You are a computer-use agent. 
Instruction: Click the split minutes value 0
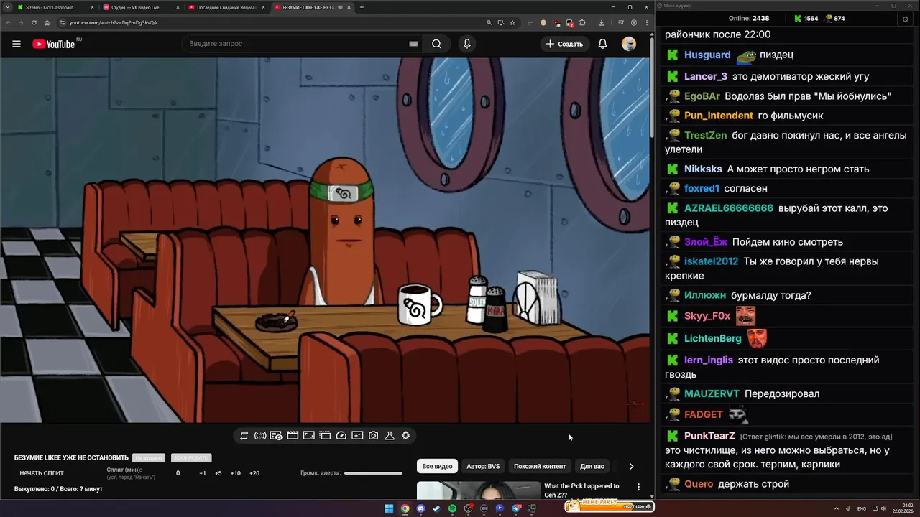click(178, 473)
